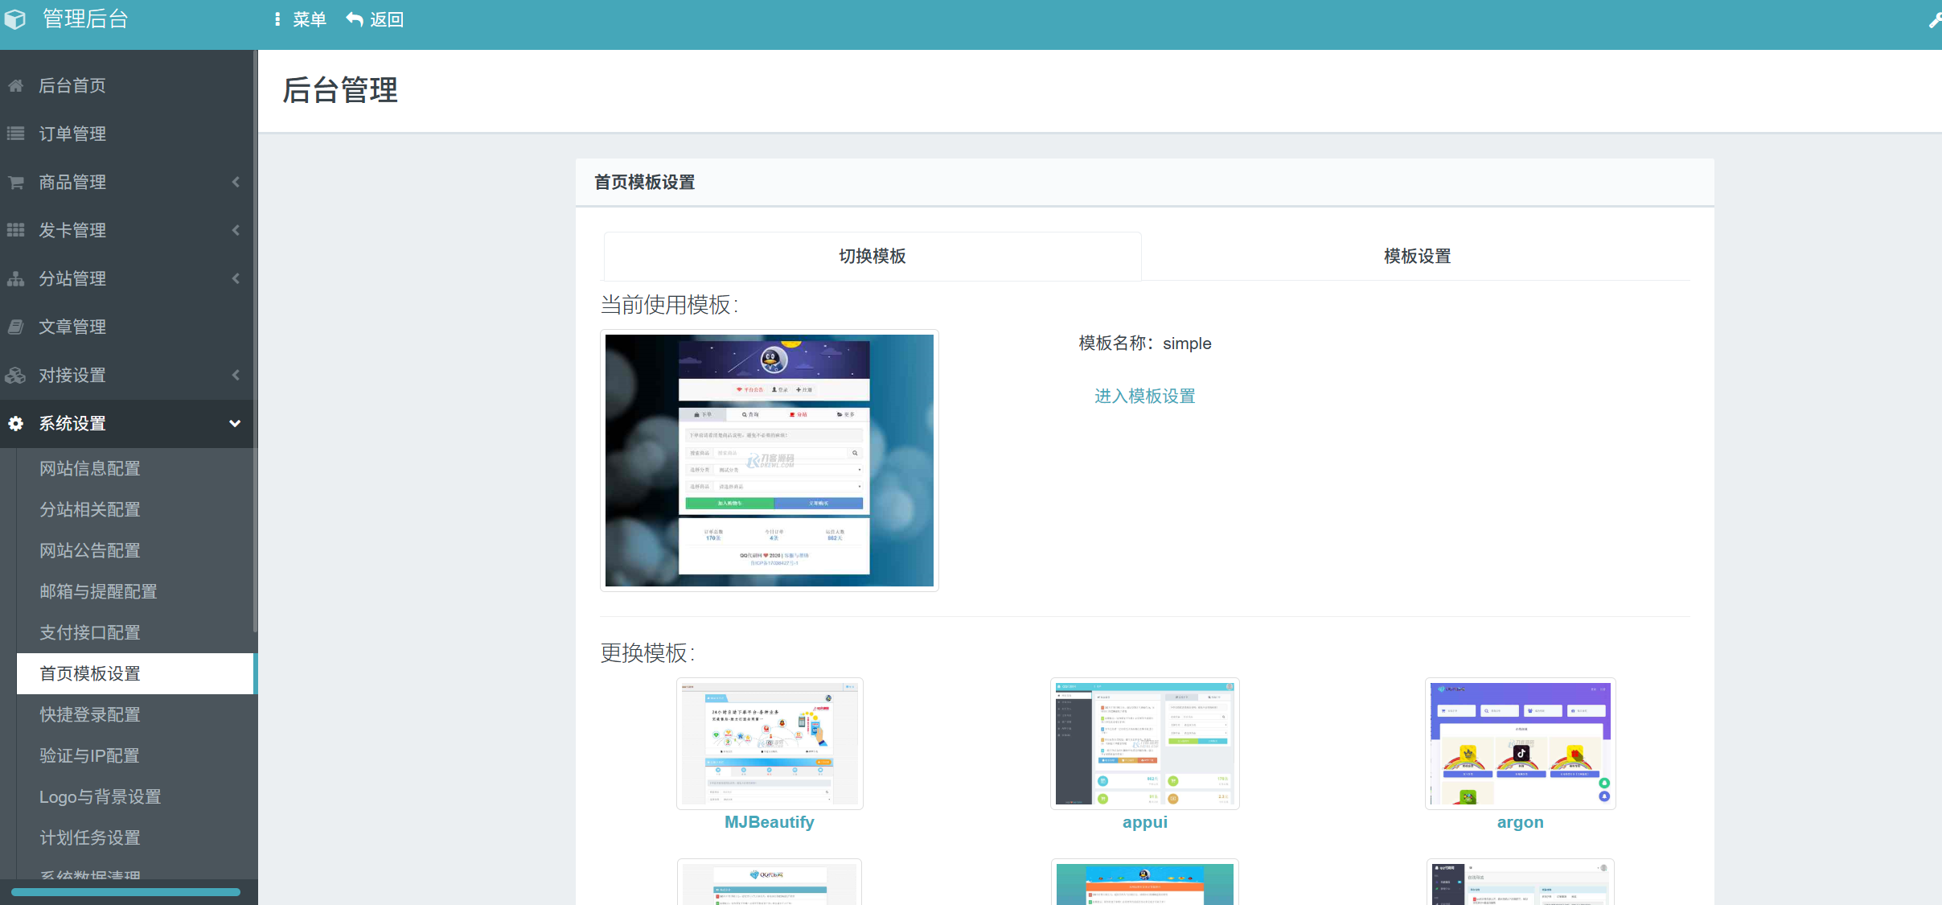Click the argon template link
Screen dimensions: 1942x905
point(1519,821)
